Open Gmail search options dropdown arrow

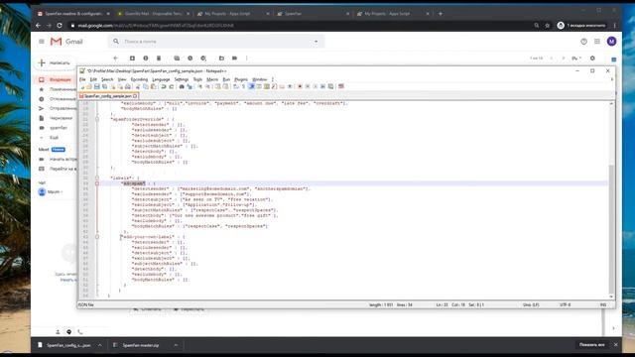[316, 42]
